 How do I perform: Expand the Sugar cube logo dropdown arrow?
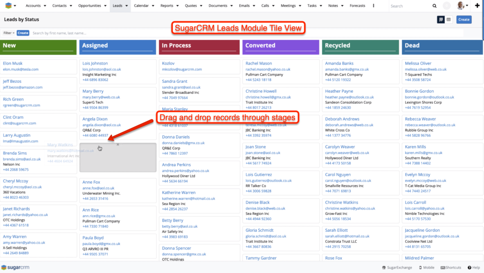[15, 6]
